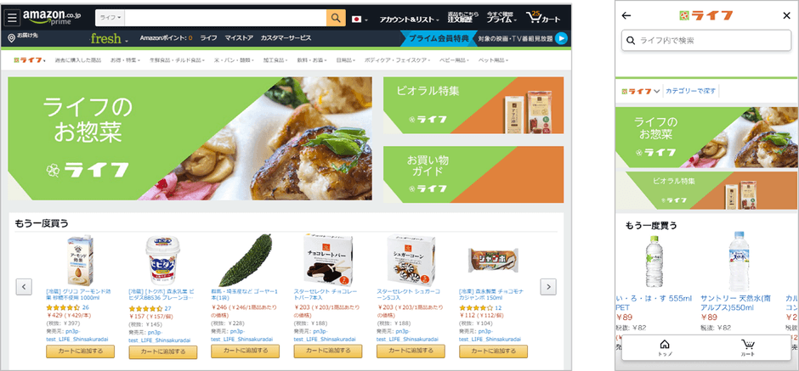Open the Amazon hamburger menu
This screenshot has width=799, height=371.
[x=12, y=17]
